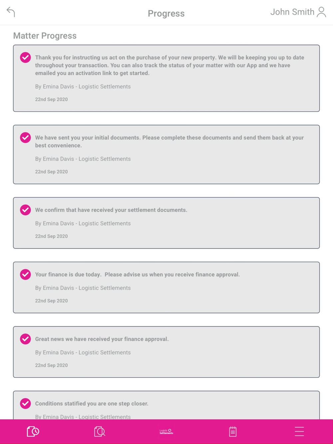Open the hamburger menu in bottom bar
The height and width of the screenshot is (444, 333).
point(299,431)
